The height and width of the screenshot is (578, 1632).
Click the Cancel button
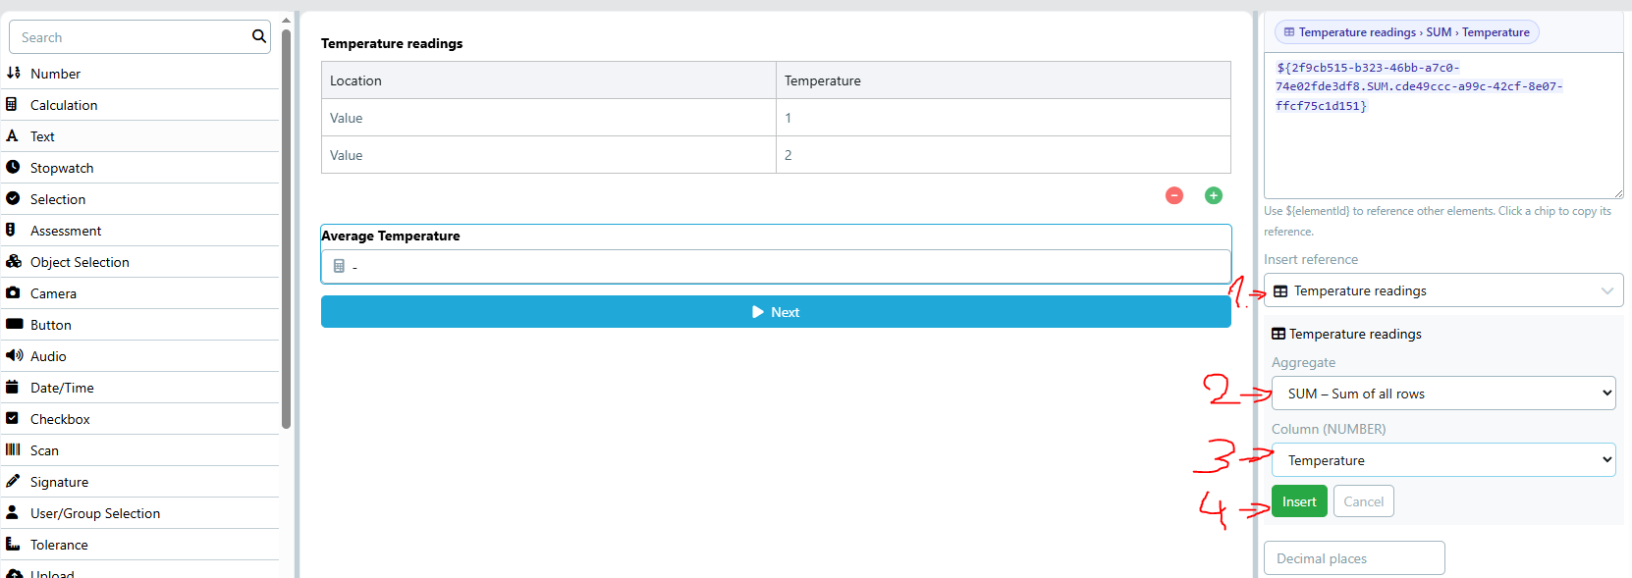pyautogui.click(x=1364, y=501)
